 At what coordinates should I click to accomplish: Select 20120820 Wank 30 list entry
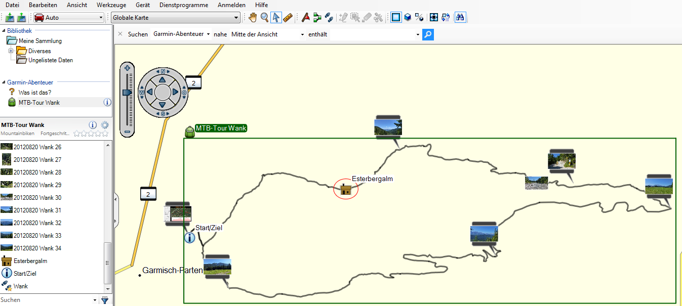coord(37,198)
